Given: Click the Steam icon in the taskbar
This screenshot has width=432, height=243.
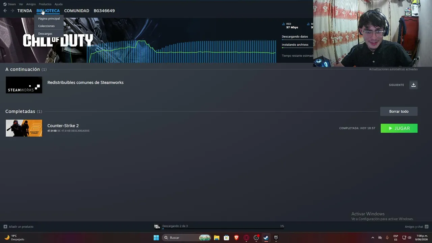Looking at the screenshot, I should pos(266,238).
